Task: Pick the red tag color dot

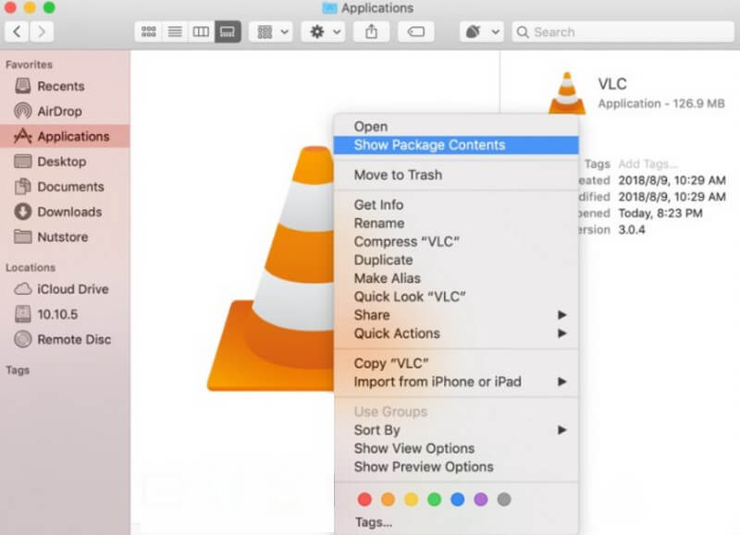Action: [364, 499]
